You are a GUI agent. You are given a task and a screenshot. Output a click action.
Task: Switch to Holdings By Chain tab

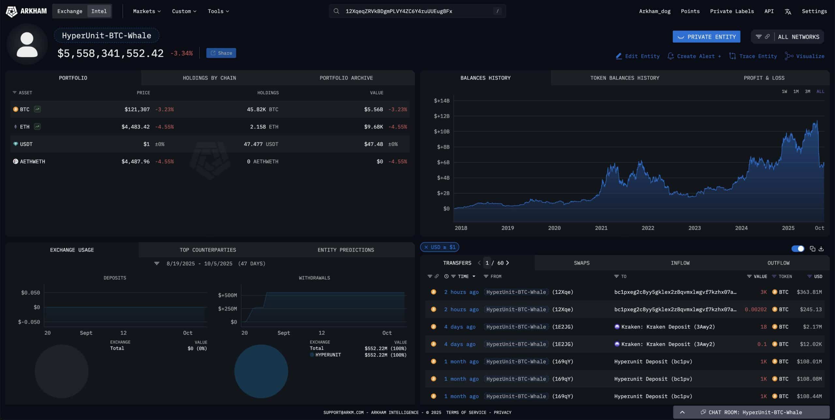[x=209, y=78]
